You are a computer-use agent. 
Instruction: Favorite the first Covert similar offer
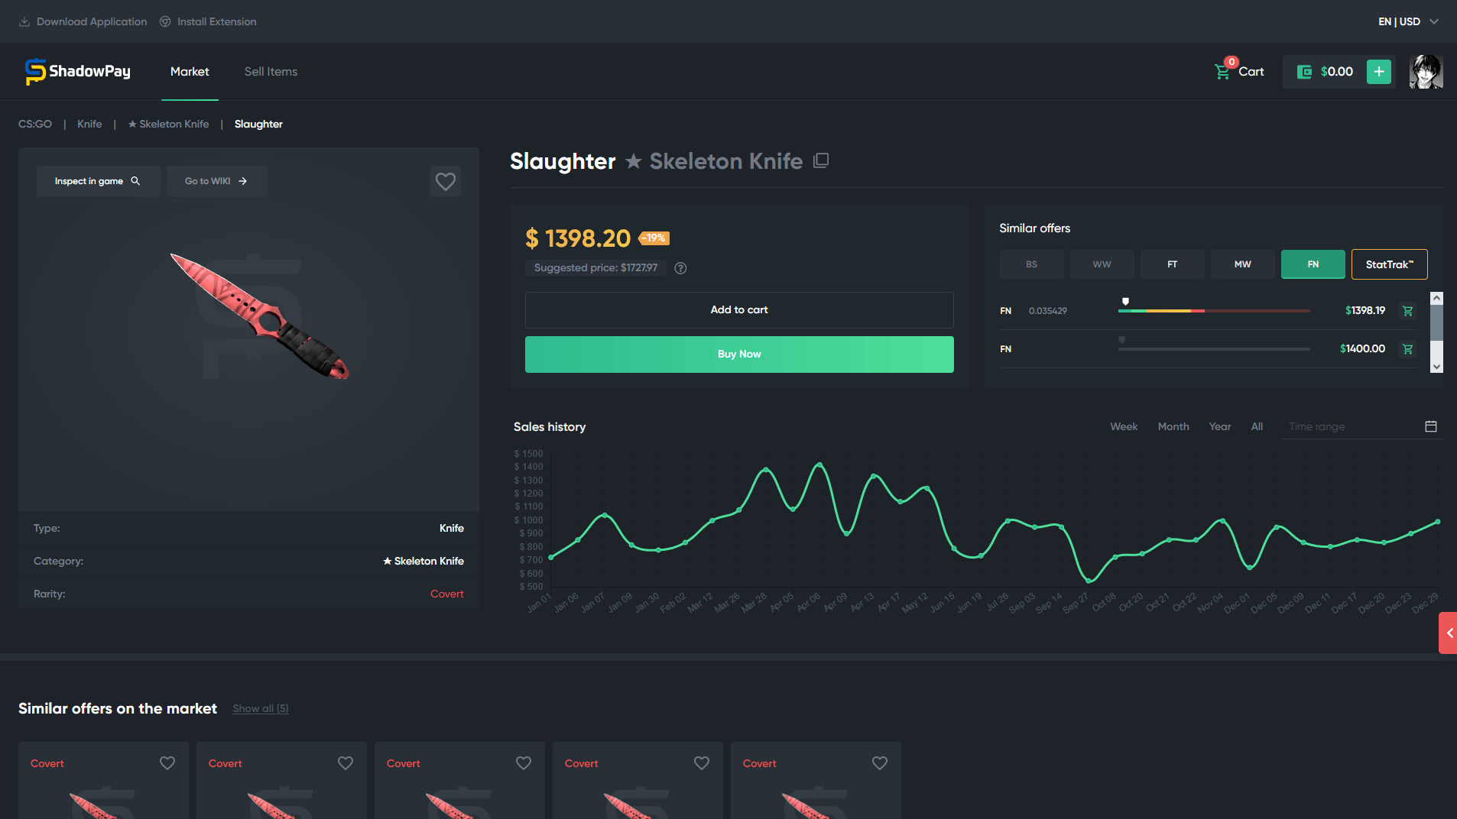point(167,762)
